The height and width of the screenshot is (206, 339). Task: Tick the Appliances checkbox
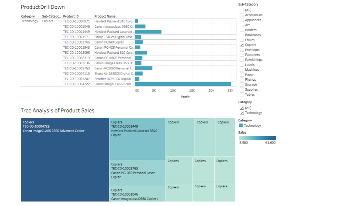[x=242, y=20]
